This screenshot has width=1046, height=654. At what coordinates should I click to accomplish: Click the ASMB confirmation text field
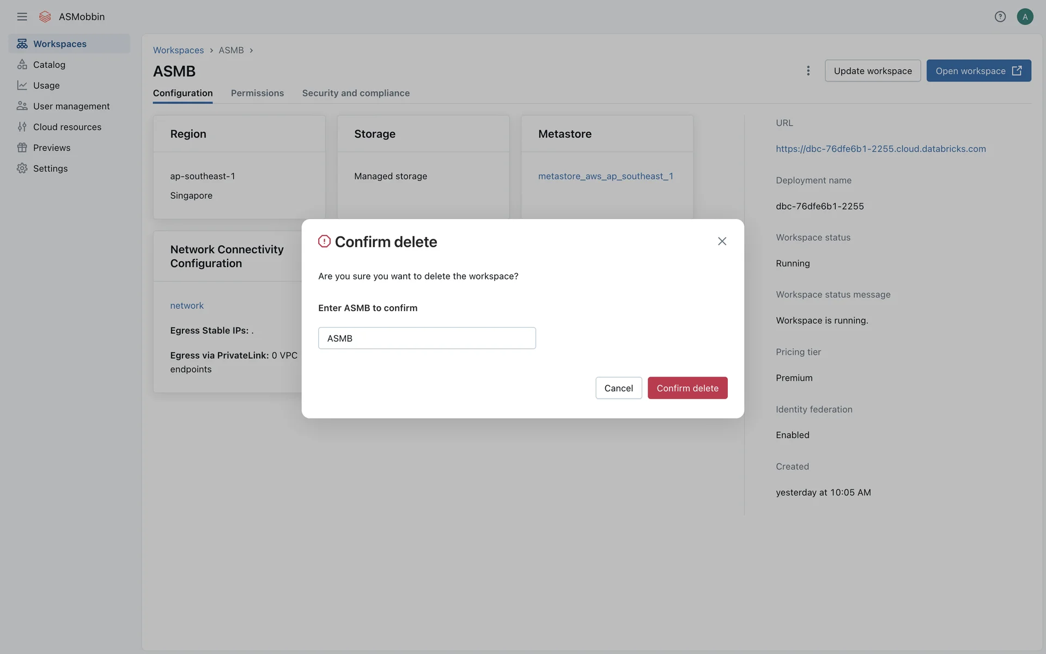click(427, 338)
